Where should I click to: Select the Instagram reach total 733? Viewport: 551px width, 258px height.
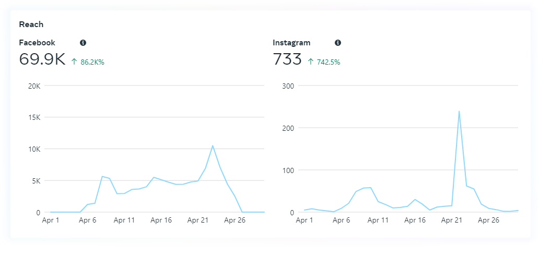[x=287, y=59]
